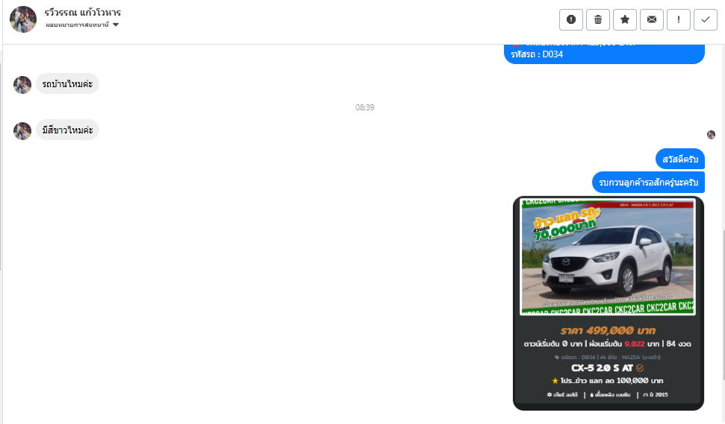Image resolution: width=725 pixels, height=424 pixels.
Task: Flag conversation with the exclamation mark icon
Action: click(x=678, y=20)
